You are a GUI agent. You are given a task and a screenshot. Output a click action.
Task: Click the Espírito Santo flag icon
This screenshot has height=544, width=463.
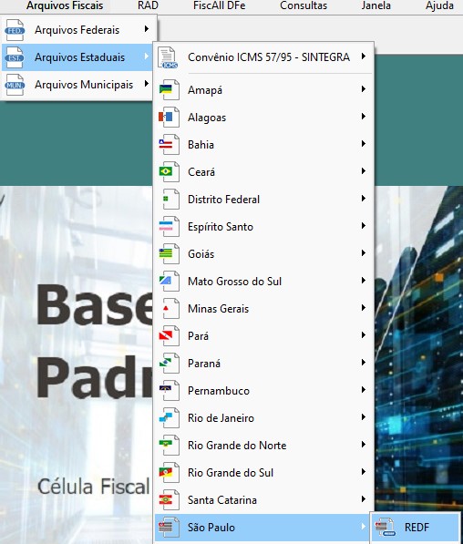(x=169, y=227)
